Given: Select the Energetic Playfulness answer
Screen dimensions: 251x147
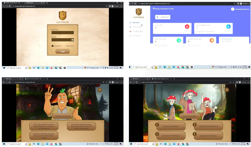Looking at the screenshot, I should (171, 126).
